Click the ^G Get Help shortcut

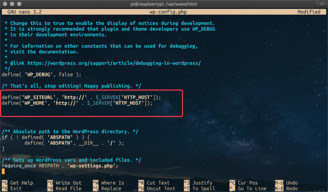(17, 183)
